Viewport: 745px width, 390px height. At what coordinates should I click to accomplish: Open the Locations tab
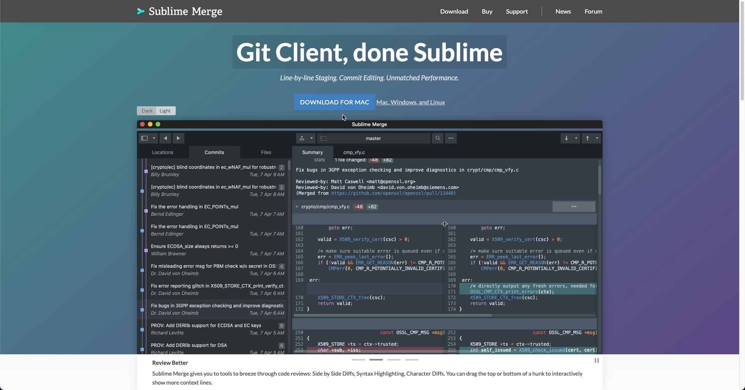(x=163, y=152)
